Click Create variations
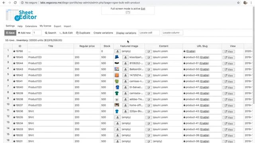This screenshot has height=143, width=255. tap(103, 33)
